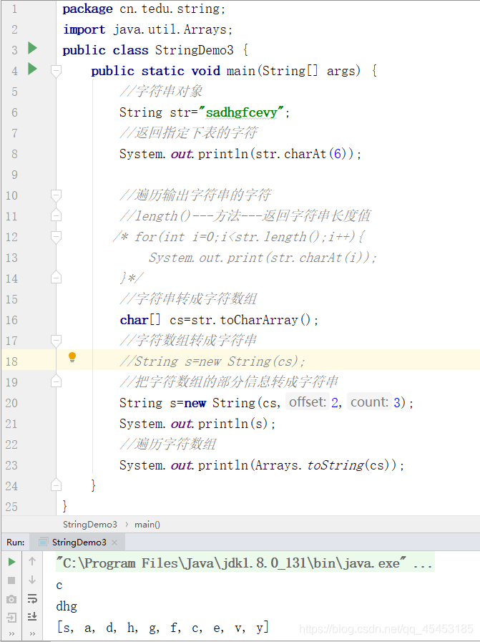The image size is (480, 642).
Task: Click fold end marker on line 14
Action: tap(56, 278)
